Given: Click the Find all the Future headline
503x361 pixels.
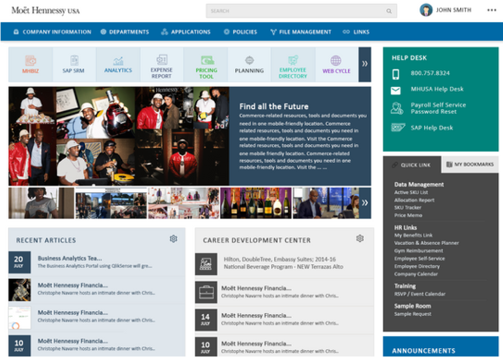Looking at the screenshot, I should [274, 106].
